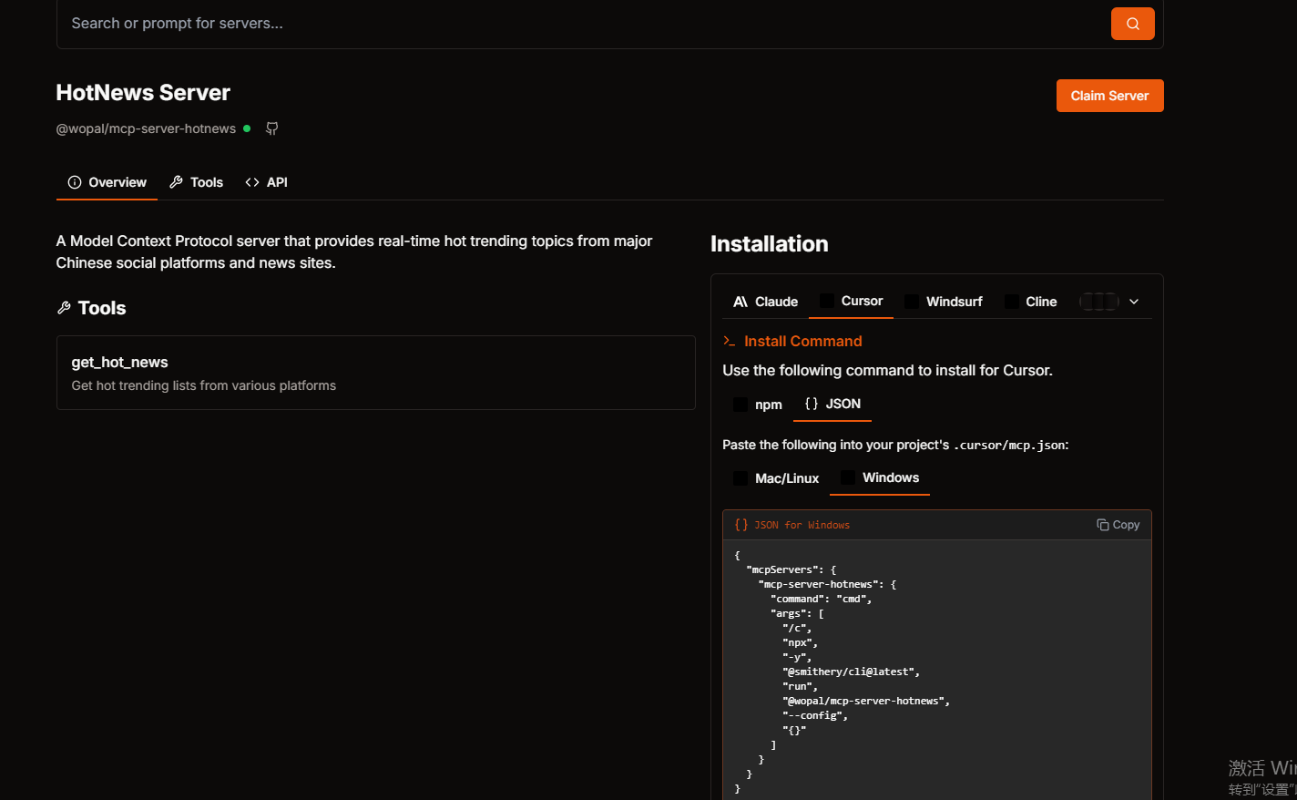1297x800 pixels.
Task: Click the Install Command heading text
Action: 802,341
